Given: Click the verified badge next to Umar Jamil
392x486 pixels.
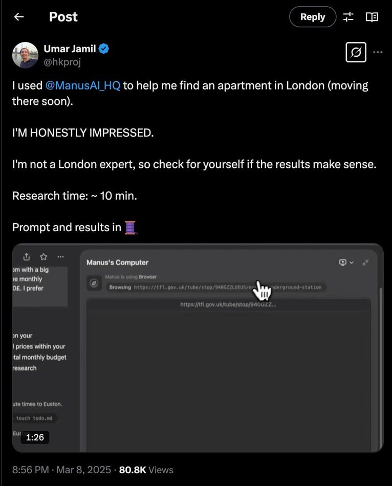Looking at the screenshot, I should coord(103,48).
